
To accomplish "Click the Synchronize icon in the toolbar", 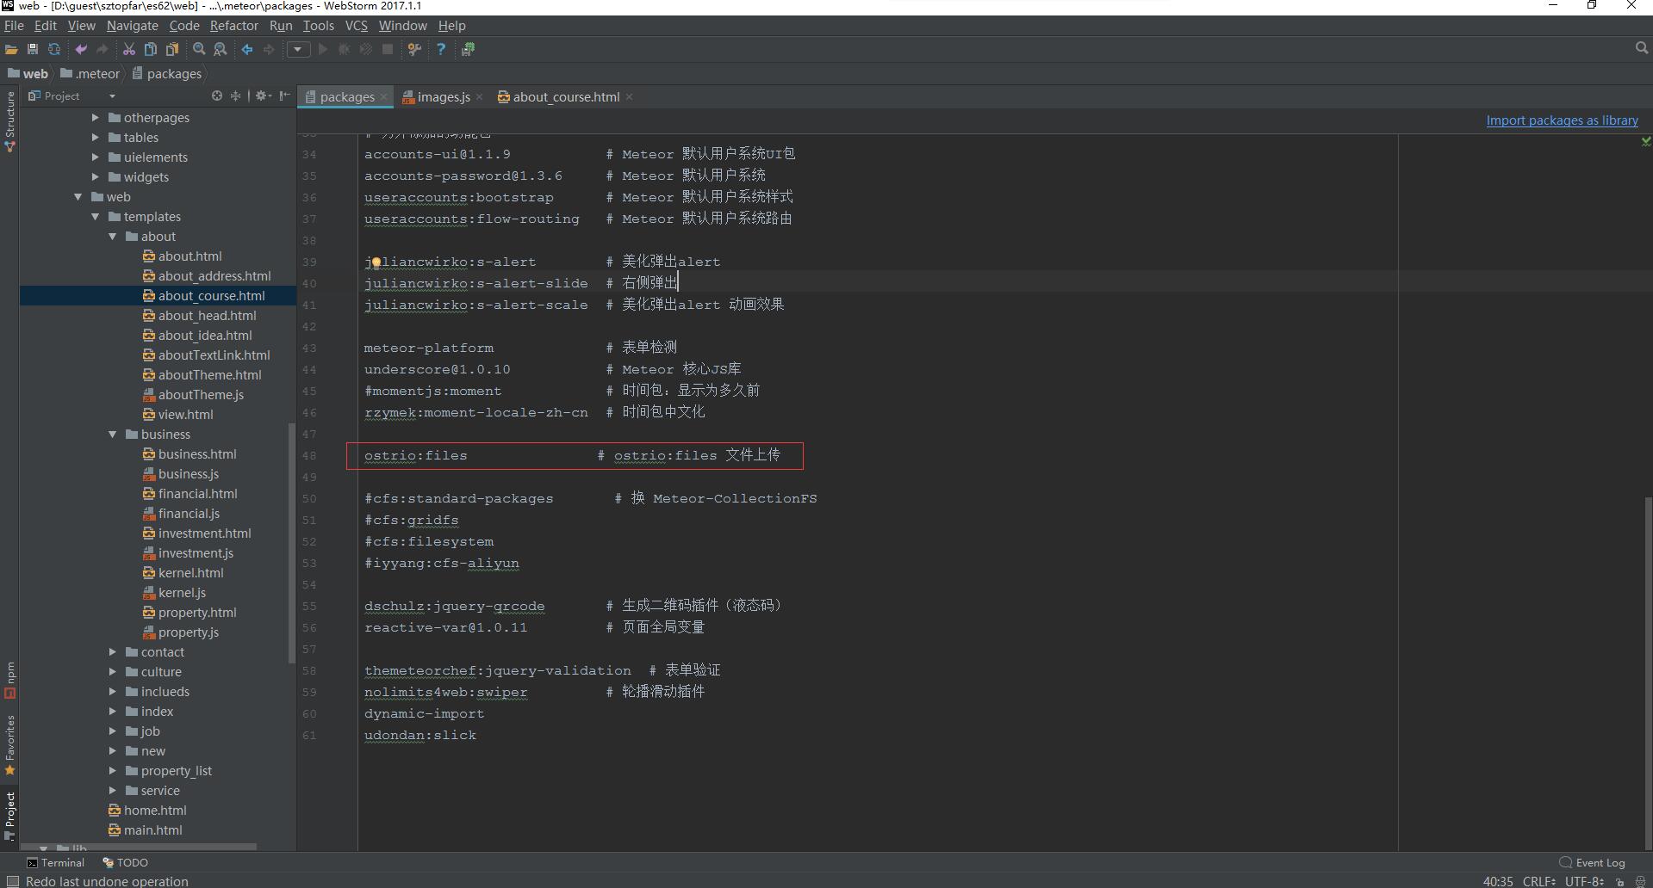I will (x=54, y=49).
